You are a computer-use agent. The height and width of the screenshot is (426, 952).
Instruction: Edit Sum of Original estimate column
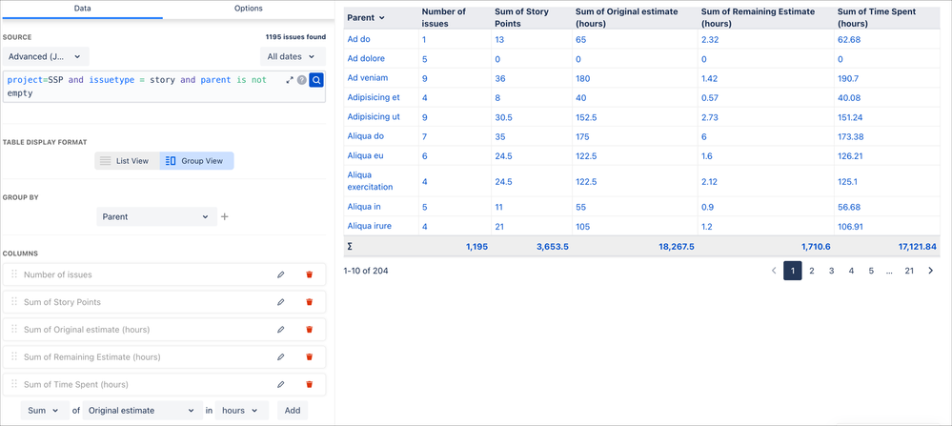coord(280,330)
